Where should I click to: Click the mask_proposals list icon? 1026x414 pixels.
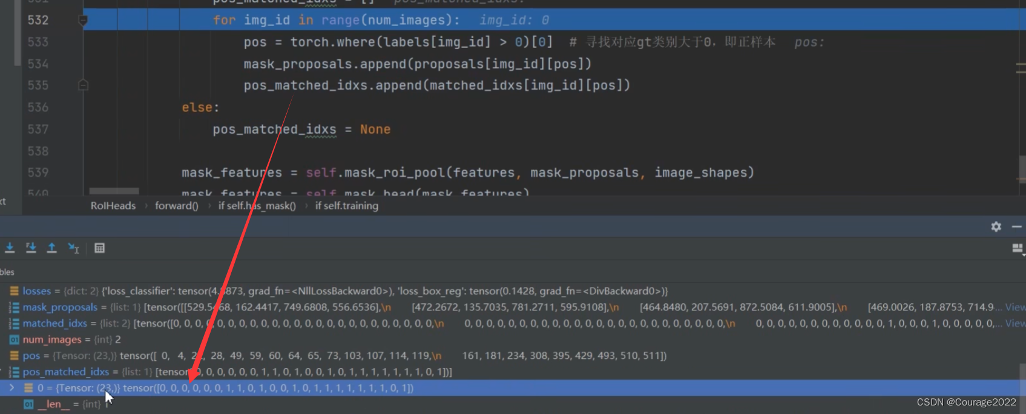pos(14,307)
